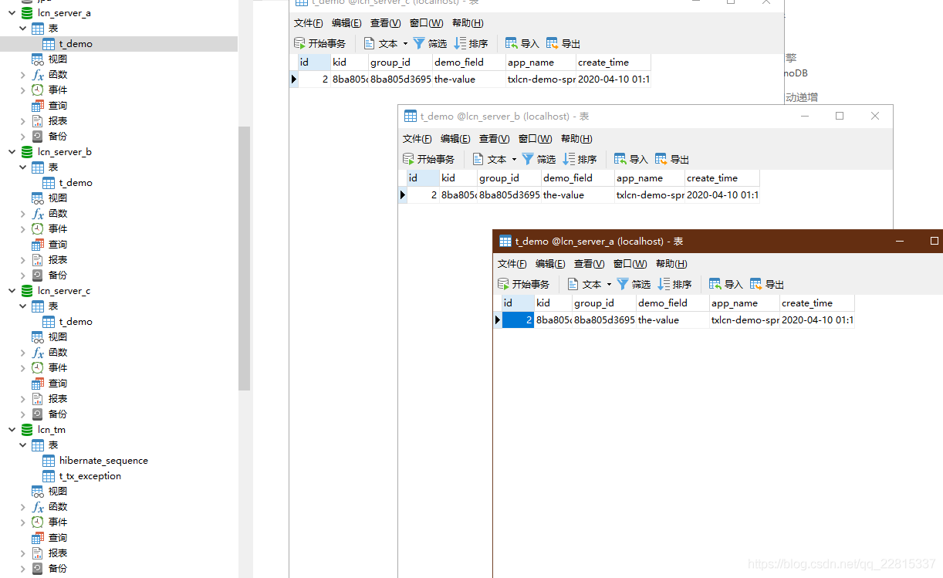Collapse the lcn_server_a database node
943x578 pixels.
tap(12, 13)
